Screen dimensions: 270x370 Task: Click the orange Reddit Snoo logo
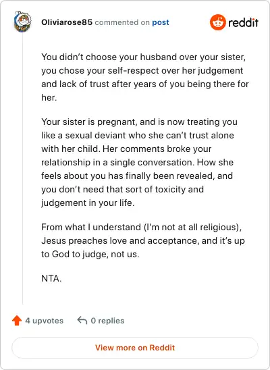point(218,22)
